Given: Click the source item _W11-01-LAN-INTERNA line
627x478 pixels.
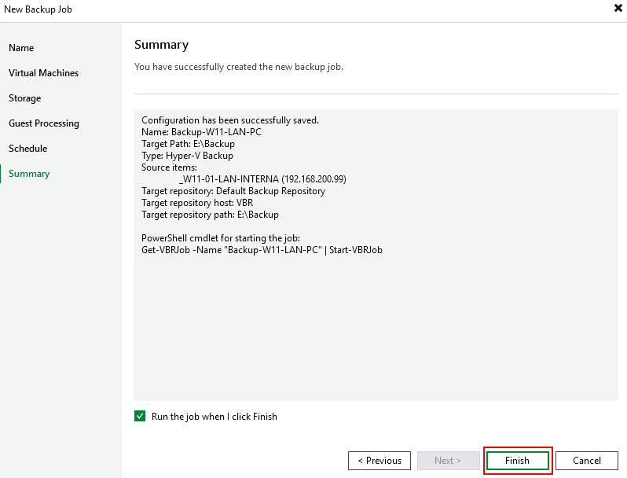Looking at the screenshot, I should click(x=262, y=179).
